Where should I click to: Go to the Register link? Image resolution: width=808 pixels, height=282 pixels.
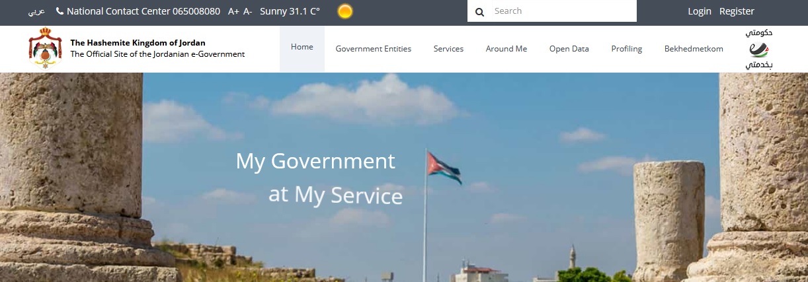click(x=737, y=11)
